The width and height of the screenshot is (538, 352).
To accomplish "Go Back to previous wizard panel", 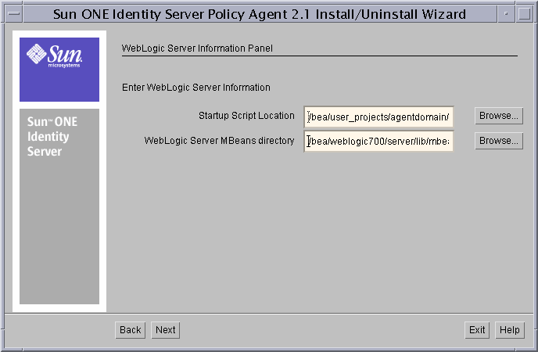I will tap(130, 330).
